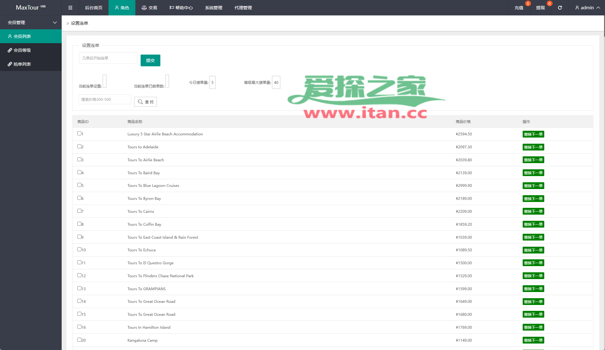Click the 今日接单量 value box
Viewport: 605px width, 350px height.
[212, 82]
